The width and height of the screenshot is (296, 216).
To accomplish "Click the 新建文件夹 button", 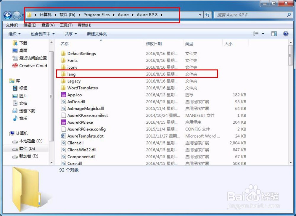I will [97, 34].
